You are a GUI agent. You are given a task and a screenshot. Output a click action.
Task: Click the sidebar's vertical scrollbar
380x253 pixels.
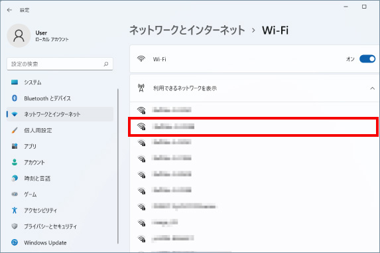pyautogui.click(x=118, y=166)
